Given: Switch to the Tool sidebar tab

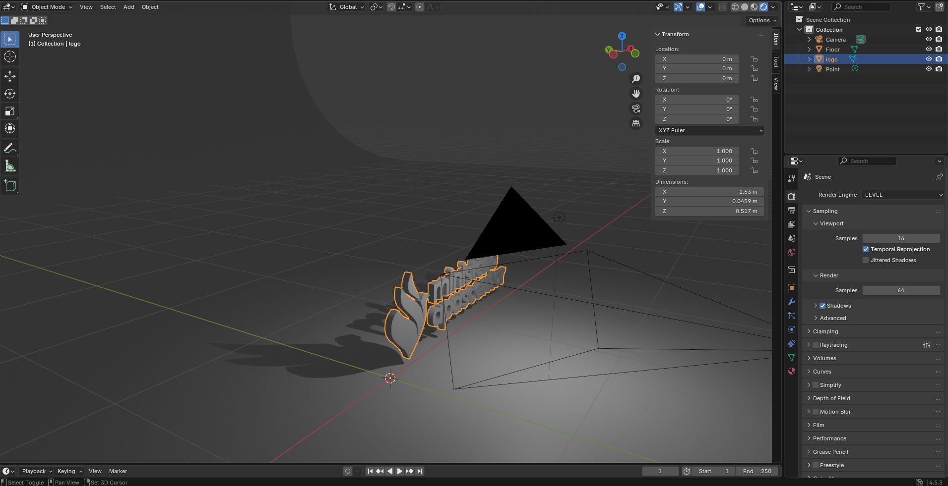Looking at the screenshot, I should [x=776, y=61].
